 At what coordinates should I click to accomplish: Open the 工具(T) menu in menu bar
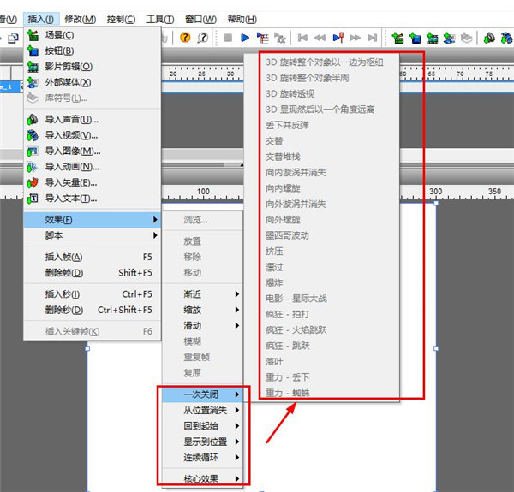point(159,19)
